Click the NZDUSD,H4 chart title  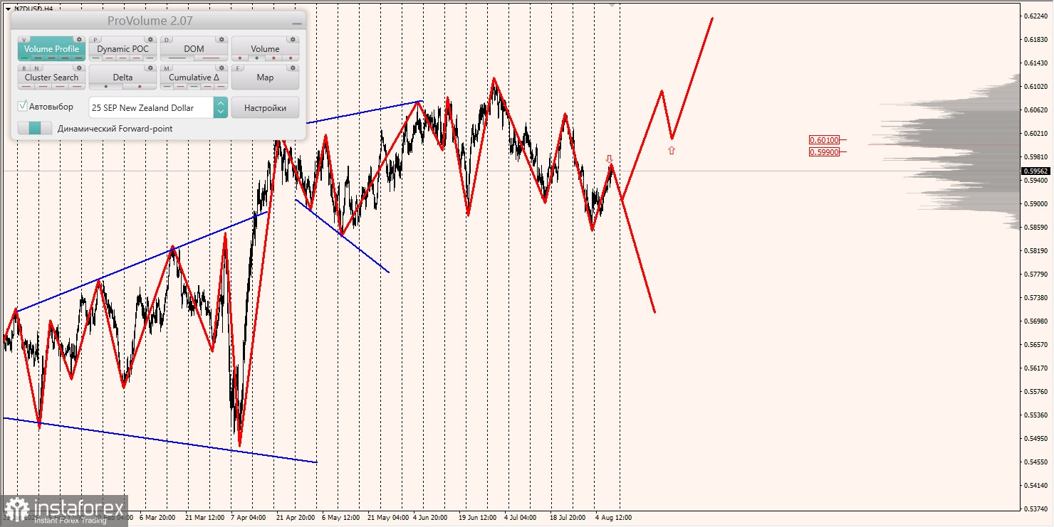[x=33, y=9]
